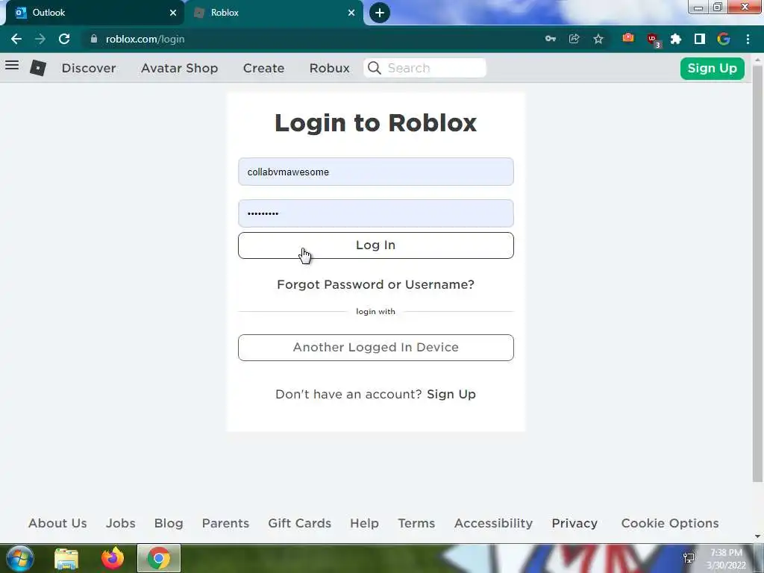The height and width of the screenshot is (573, 764).
Task: Open the Discover page
Action: coord(89,68)
